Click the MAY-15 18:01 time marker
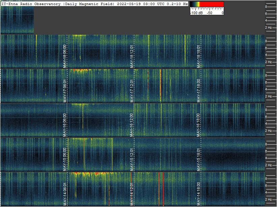The width and height of the screenshot is (277, 207). pyautogui.click(x=199, y=159)
